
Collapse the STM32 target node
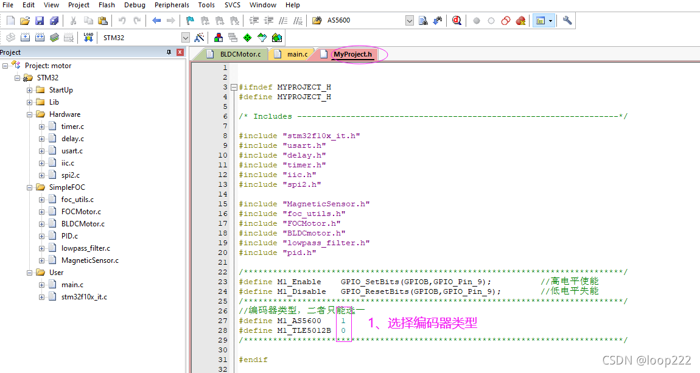click(x=17, y=78)
